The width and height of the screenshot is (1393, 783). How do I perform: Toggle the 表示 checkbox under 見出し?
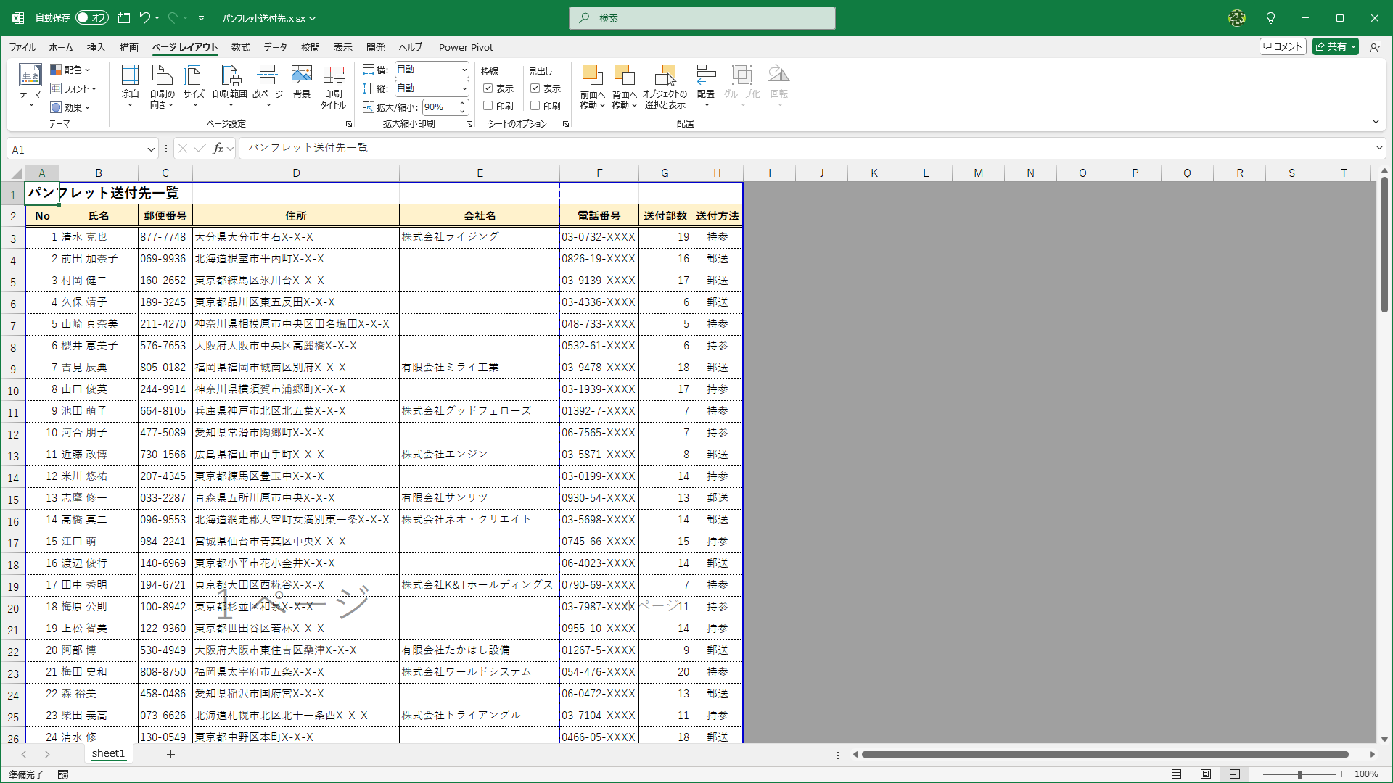point(535,88)
